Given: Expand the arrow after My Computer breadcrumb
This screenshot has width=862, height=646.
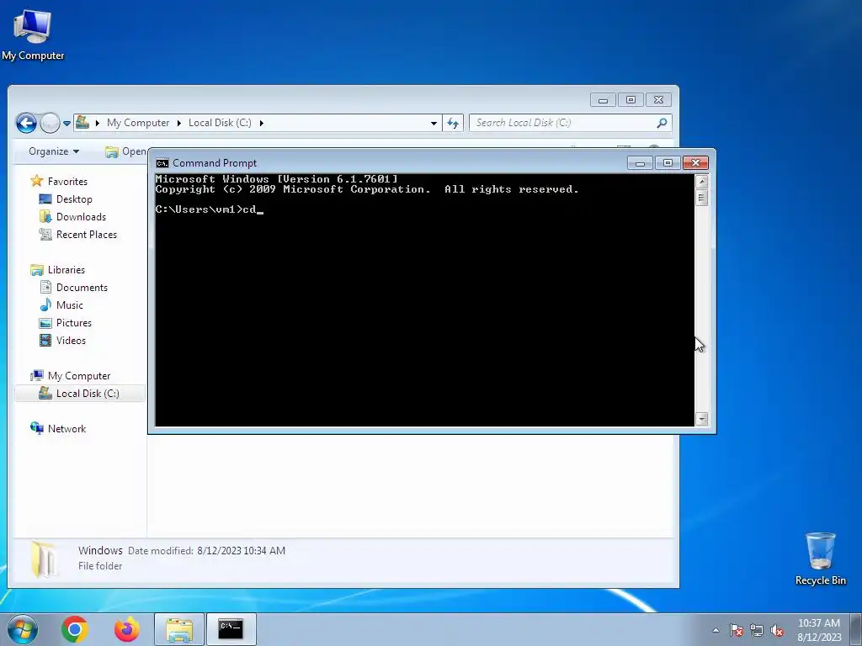Looking at the screenshot, I should click(178, 123).
